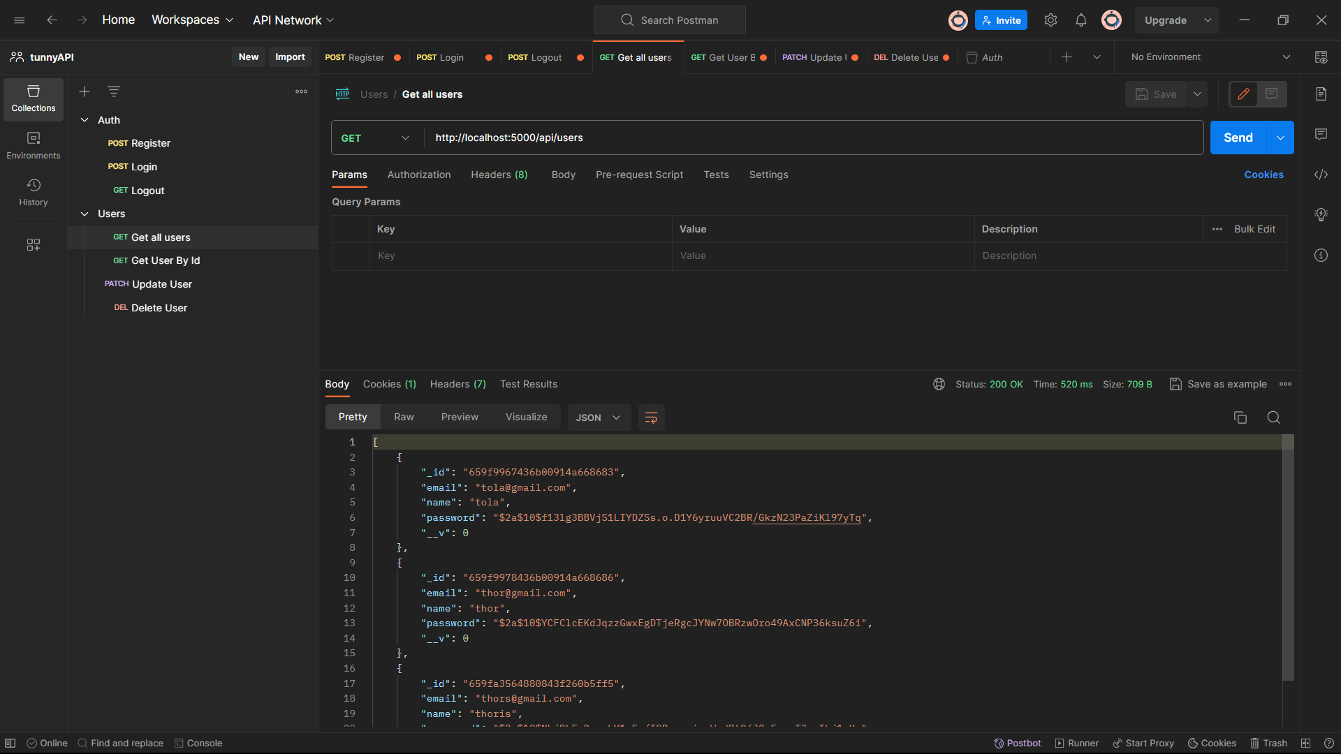Switch to comment mode icon
This screenshot has width=1341, height=754.
point(1272,94)
